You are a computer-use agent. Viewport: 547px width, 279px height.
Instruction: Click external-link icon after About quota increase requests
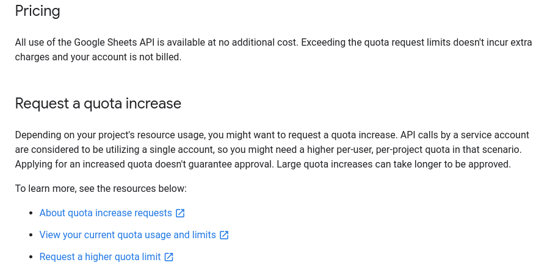coord(180,213)
